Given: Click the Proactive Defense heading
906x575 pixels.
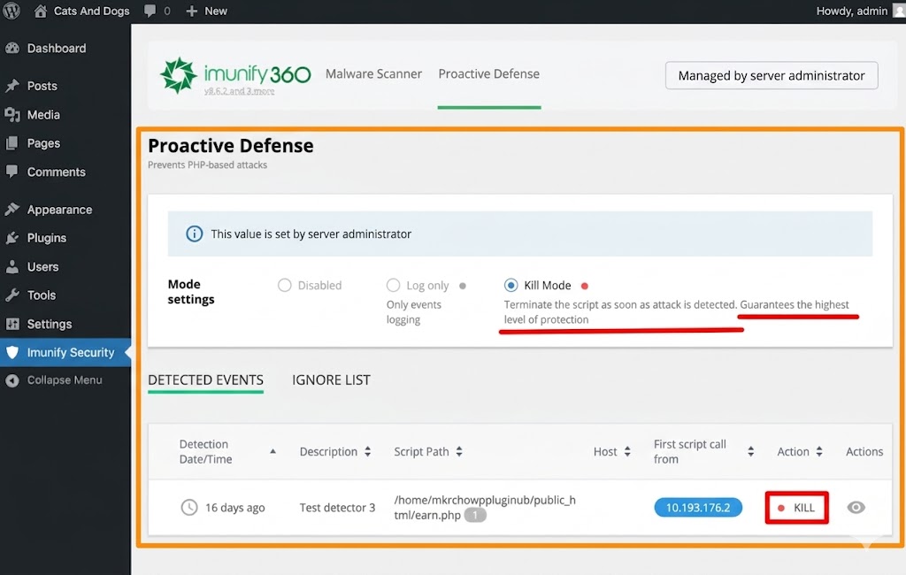Looking at the screenshot, I should click(x=231, y=146).
